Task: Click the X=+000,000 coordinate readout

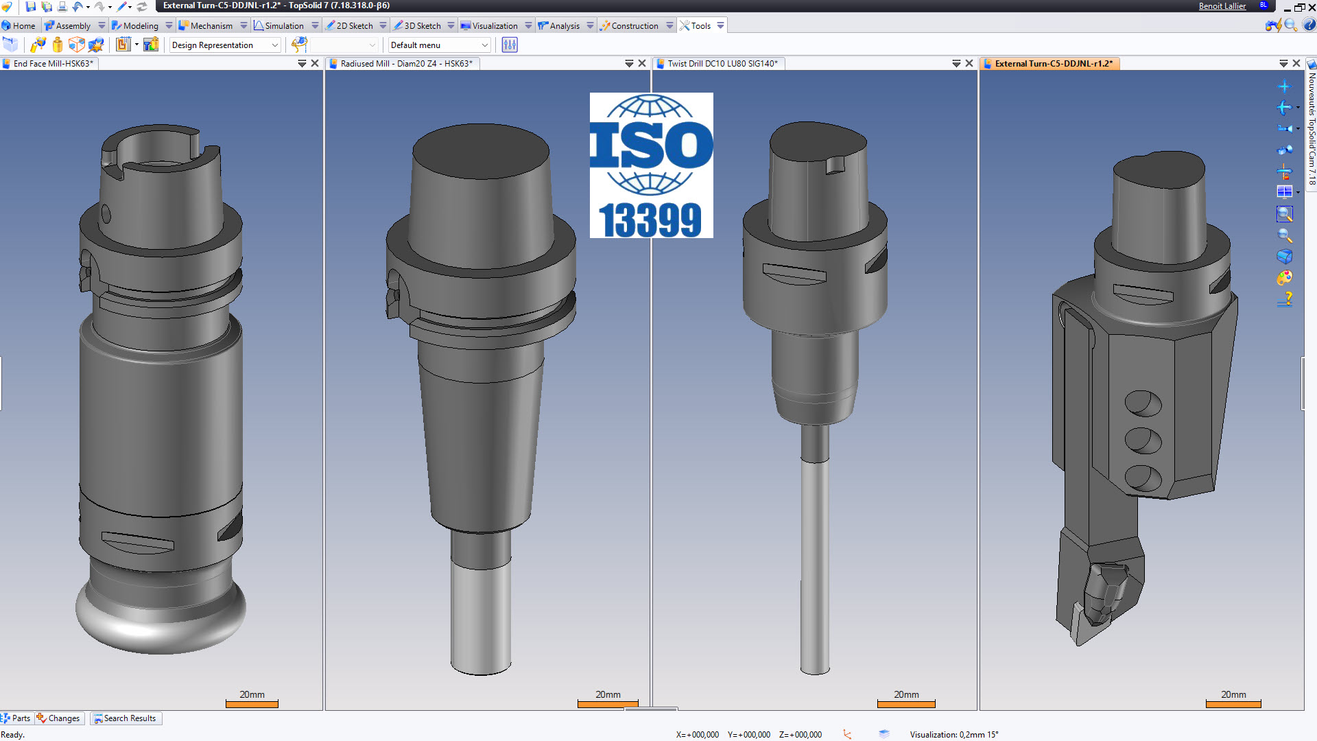Action: click(698, 734)
